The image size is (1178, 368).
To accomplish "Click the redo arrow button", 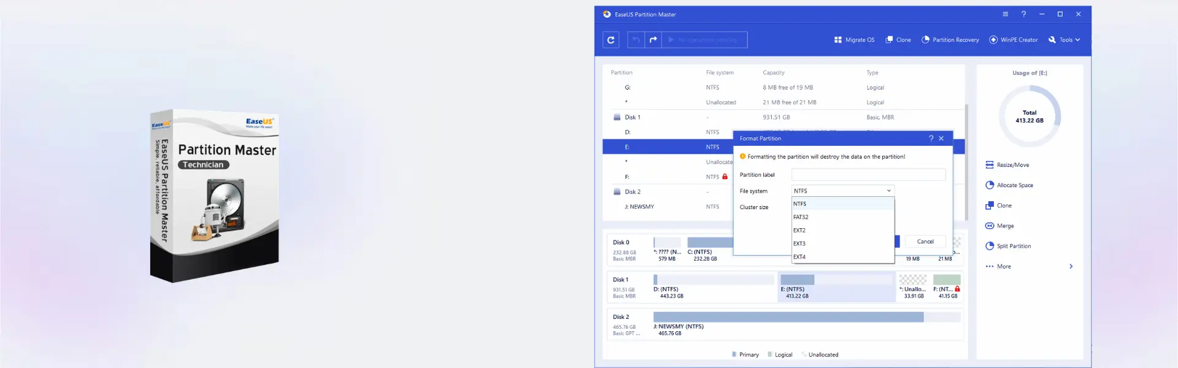I will [x=653, y=40].
